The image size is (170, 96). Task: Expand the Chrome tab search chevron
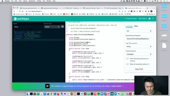pos(154,8)
